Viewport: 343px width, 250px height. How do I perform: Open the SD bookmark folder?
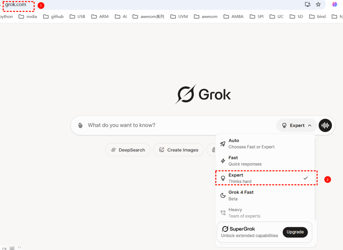296,16
